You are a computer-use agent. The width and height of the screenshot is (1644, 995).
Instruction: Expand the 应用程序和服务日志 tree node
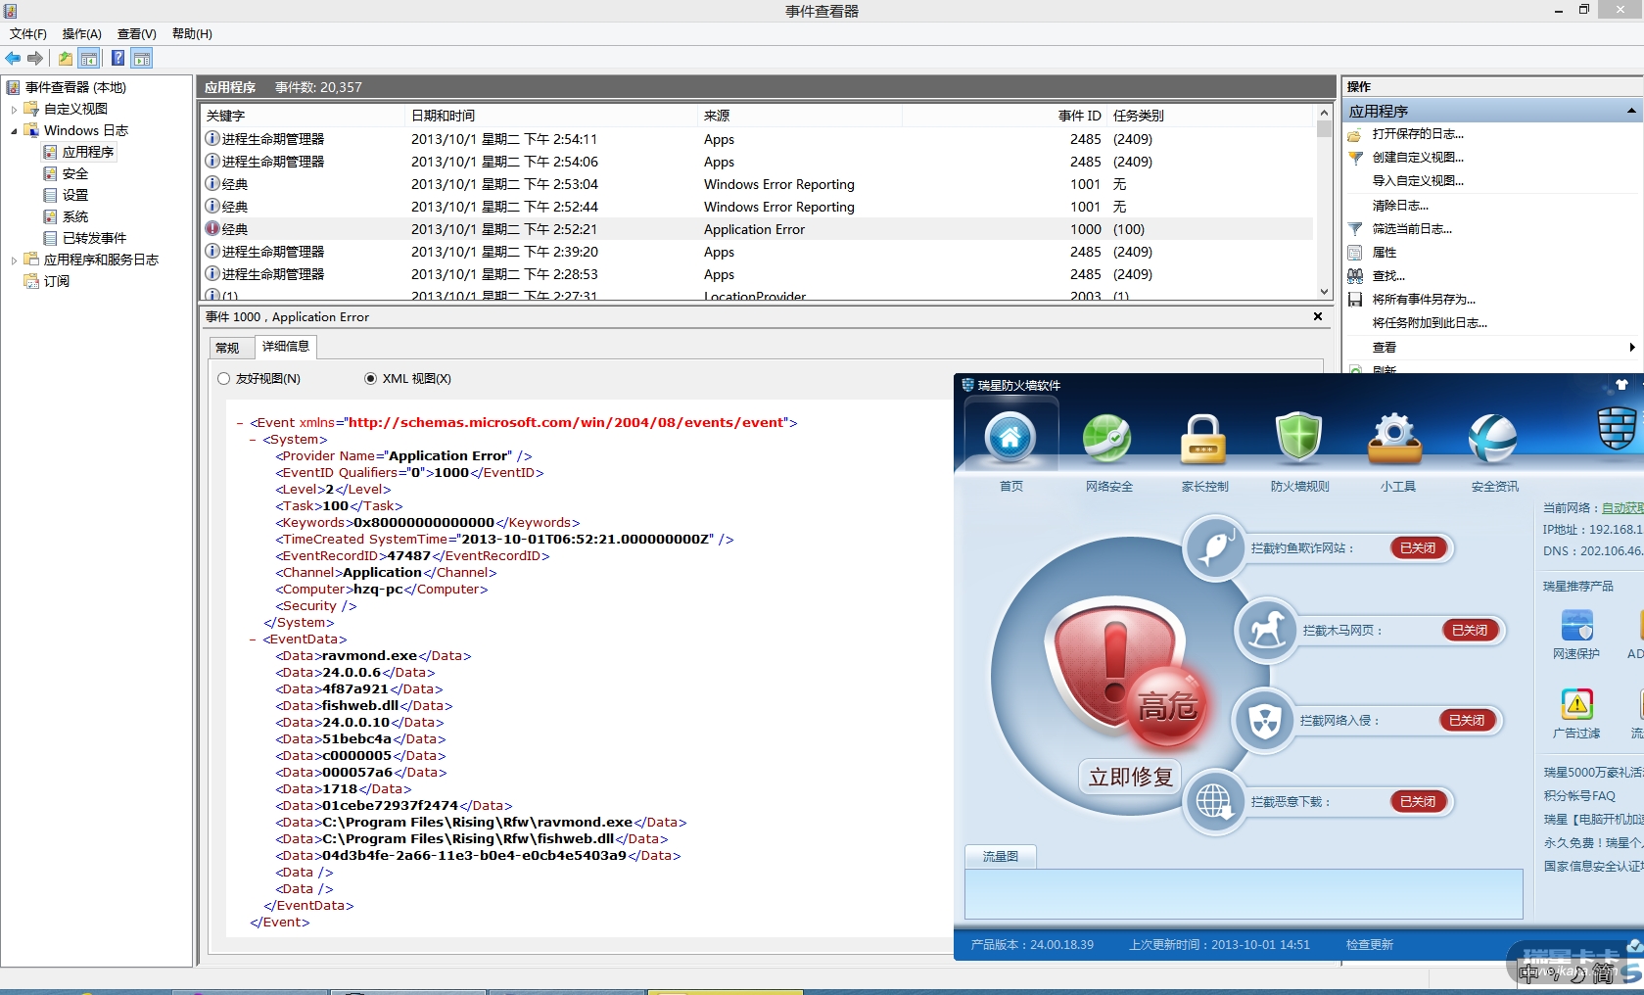(x=14, y=261)
